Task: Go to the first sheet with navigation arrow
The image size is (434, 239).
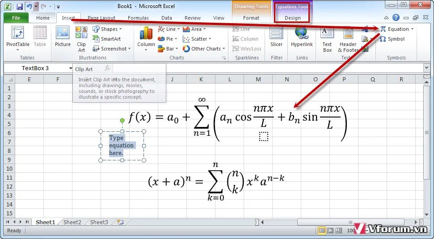Action: 8,222
